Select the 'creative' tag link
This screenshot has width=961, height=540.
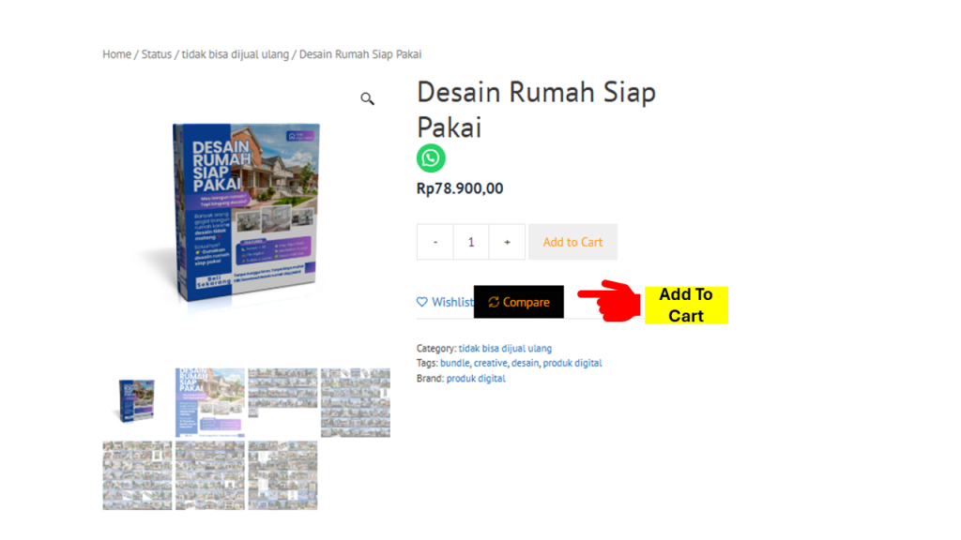[490, 363]
